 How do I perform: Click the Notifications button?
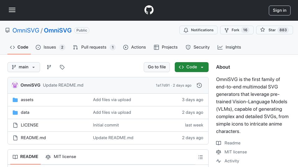tap(198, 30)
